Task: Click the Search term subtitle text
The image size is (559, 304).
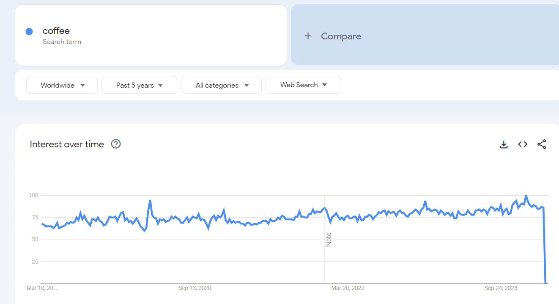Action: (62, 42)
